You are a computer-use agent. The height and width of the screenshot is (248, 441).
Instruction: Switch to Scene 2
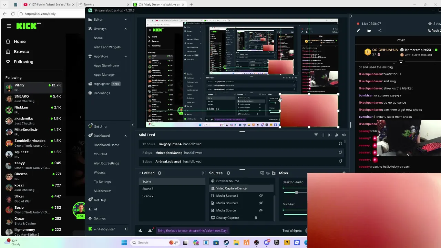pos(172,196)
